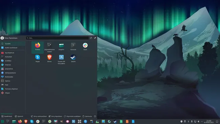220x124 pixels.
Task: Focus the Etsi search field
Action: [58, 38]
